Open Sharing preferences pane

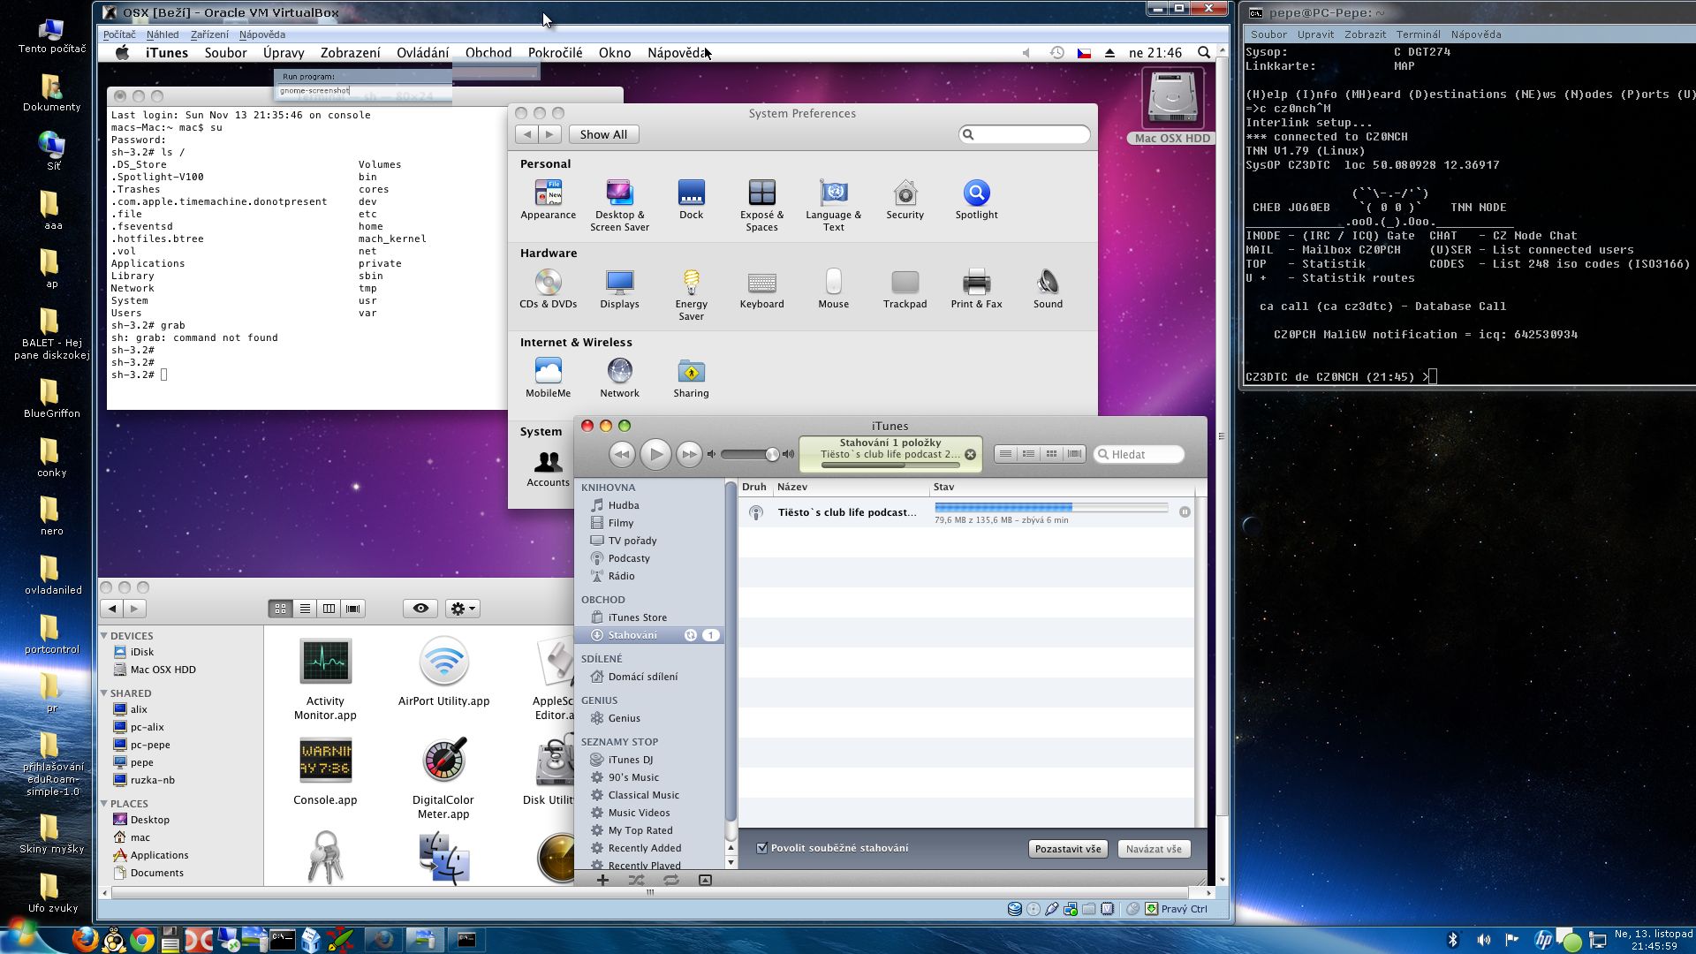point(691,378)
